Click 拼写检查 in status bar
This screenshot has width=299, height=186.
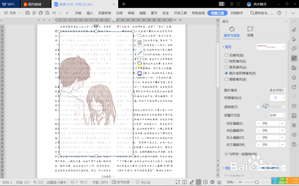point(121,182)
